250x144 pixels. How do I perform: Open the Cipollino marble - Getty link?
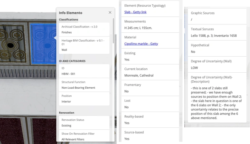pos(141,44)
